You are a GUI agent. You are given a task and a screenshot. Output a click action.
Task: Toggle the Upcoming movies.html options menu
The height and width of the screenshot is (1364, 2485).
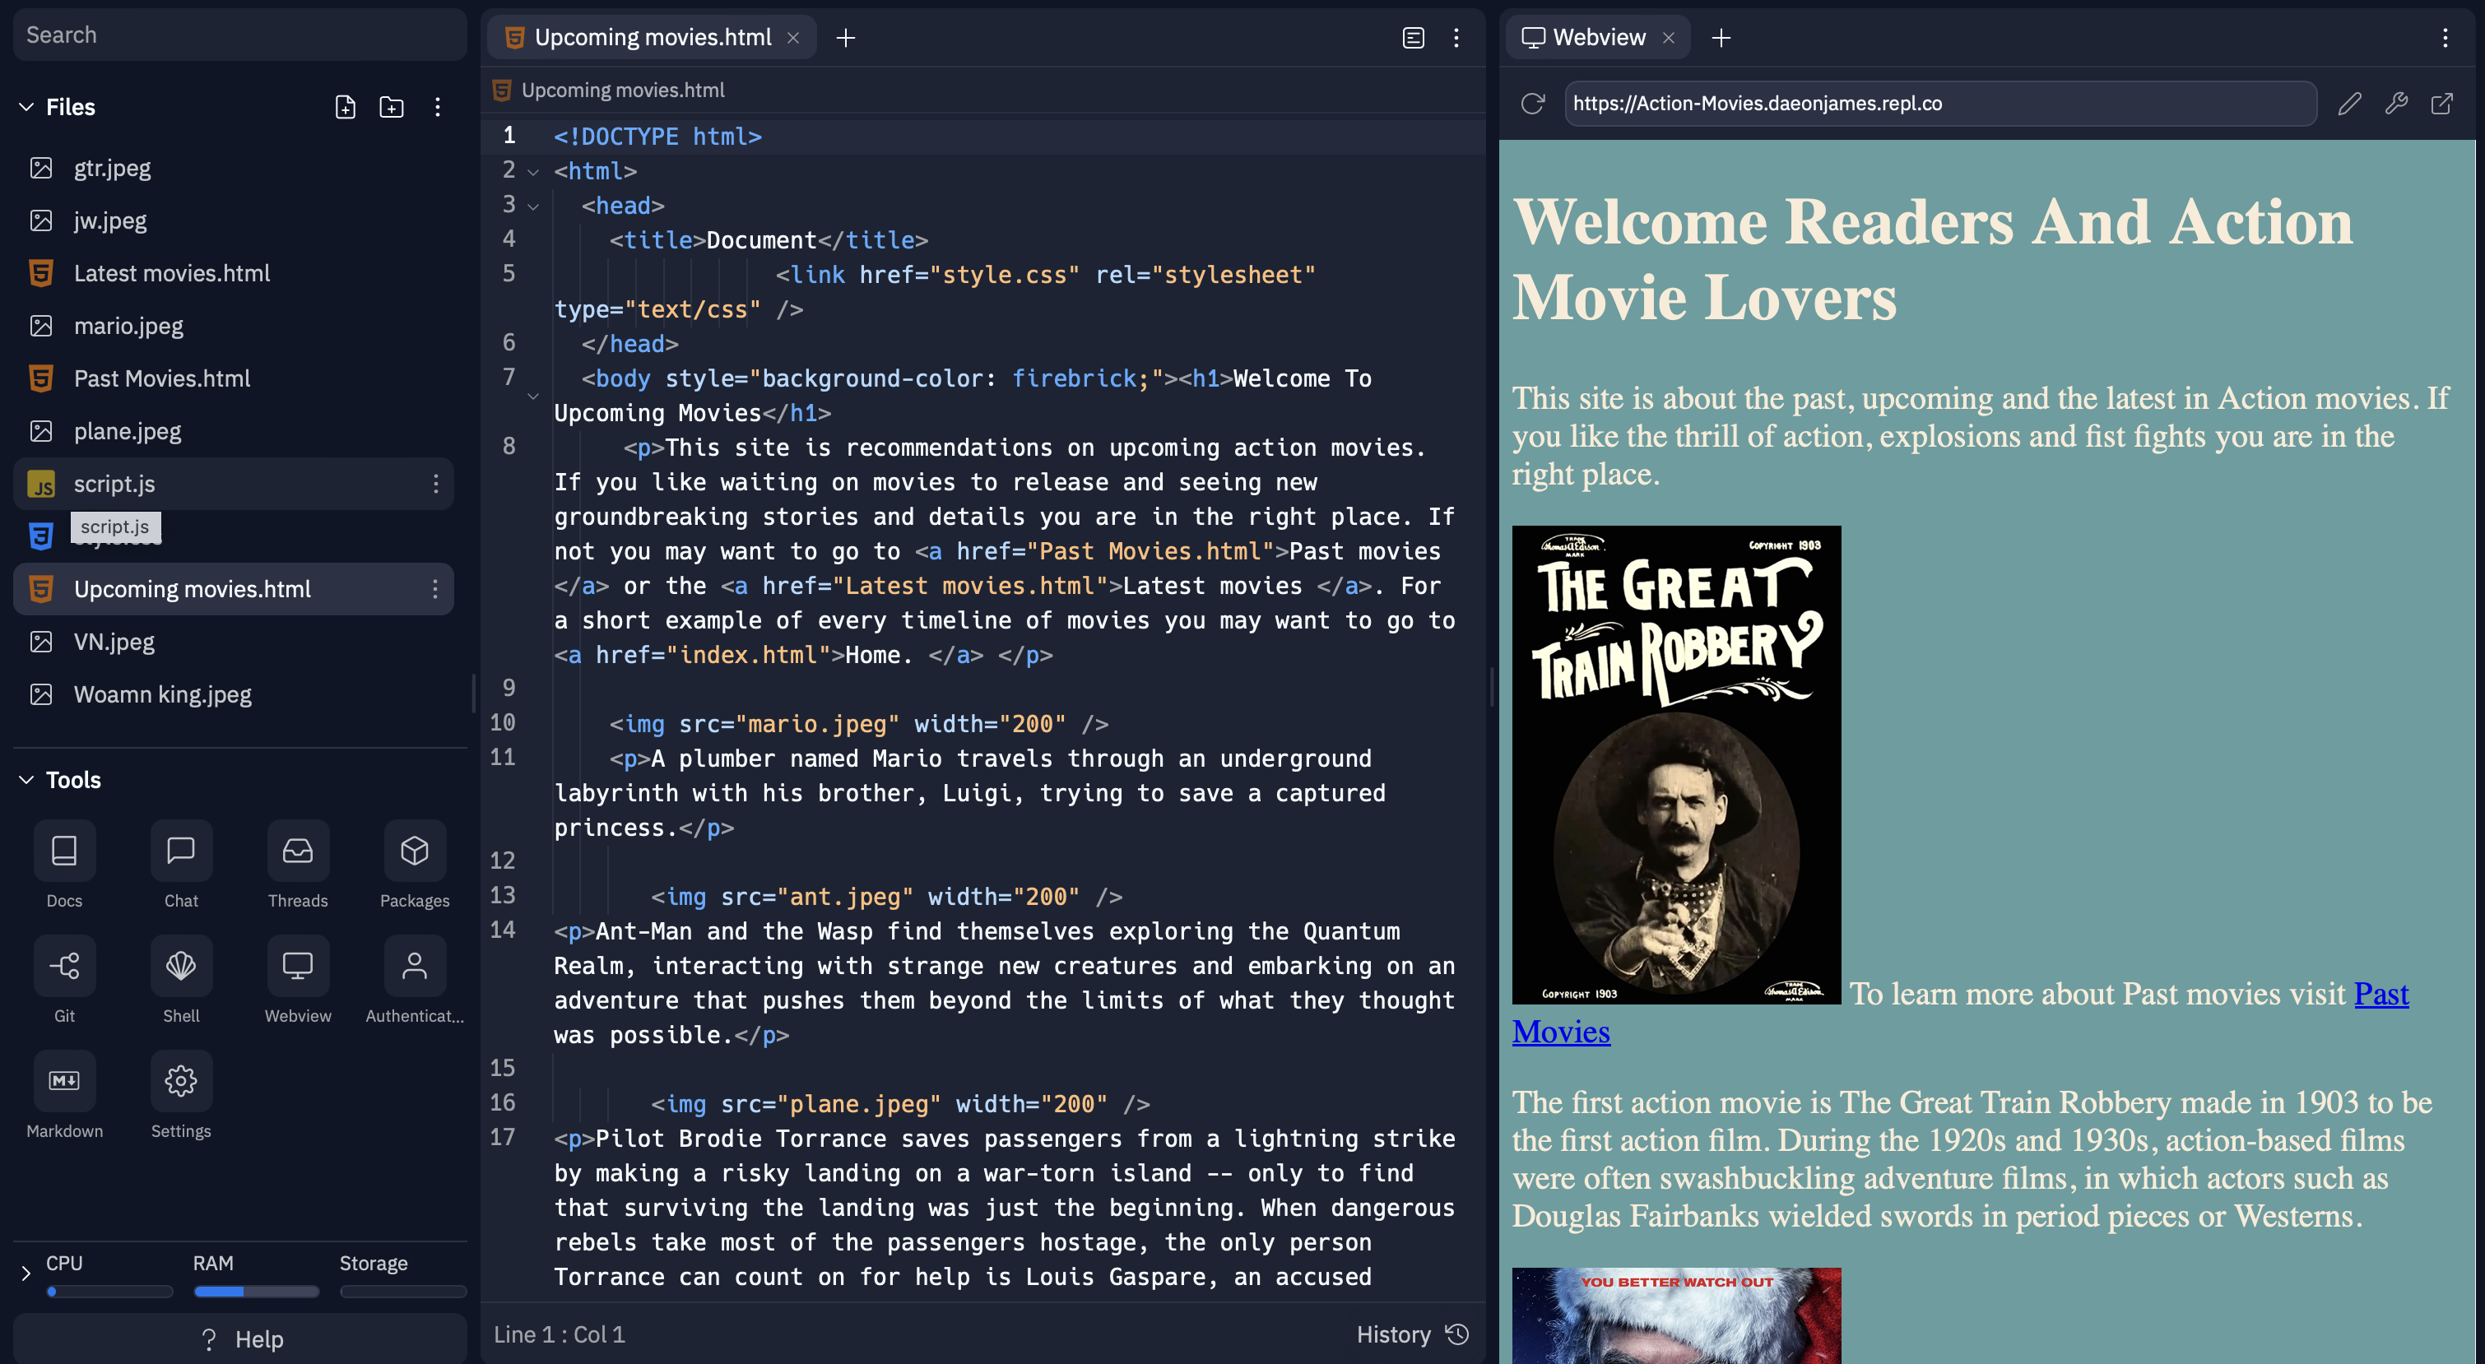434,588
